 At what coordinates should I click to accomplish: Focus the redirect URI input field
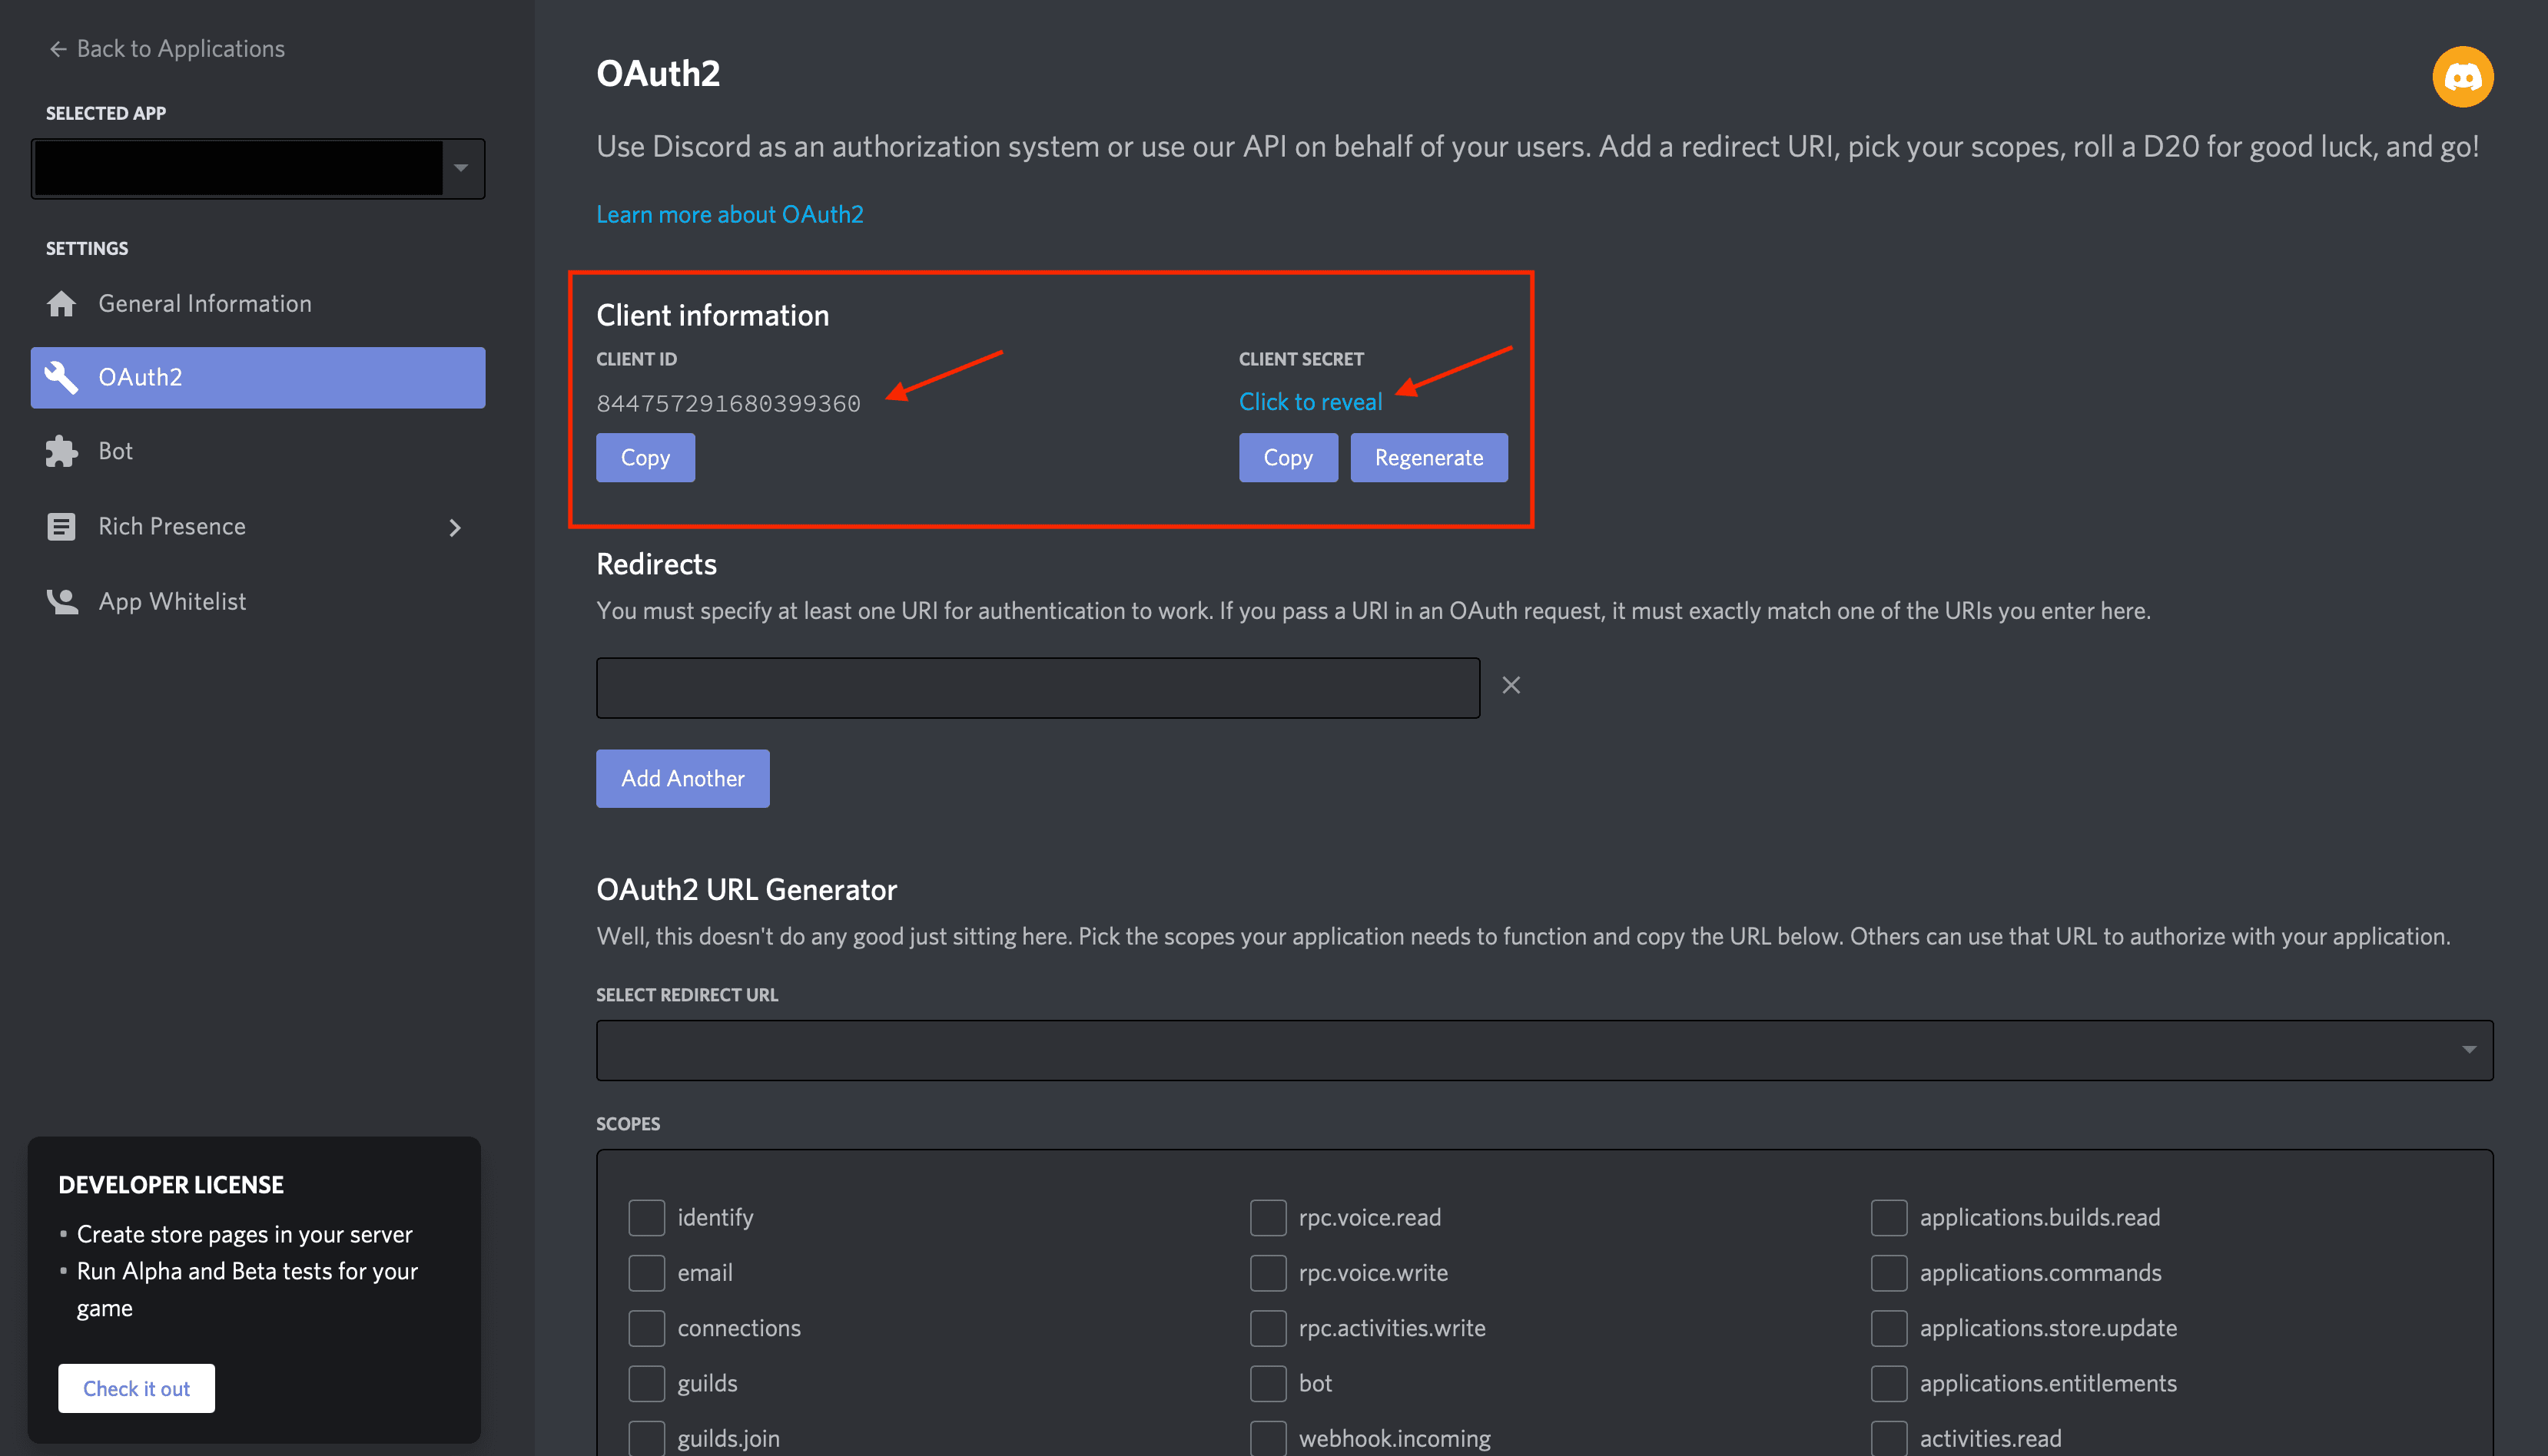(1037, 688)
